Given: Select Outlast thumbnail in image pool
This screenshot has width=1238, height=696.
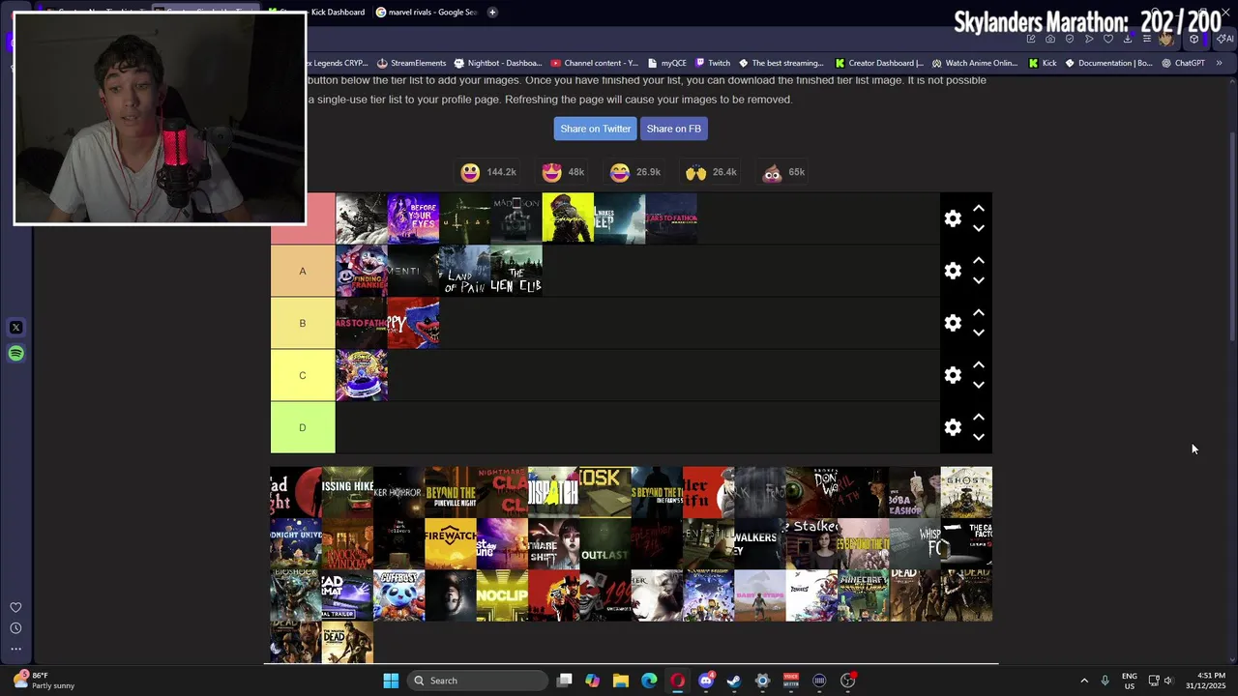Looking at the screenshot, I should pyautogui.click(x=605, y=544).
